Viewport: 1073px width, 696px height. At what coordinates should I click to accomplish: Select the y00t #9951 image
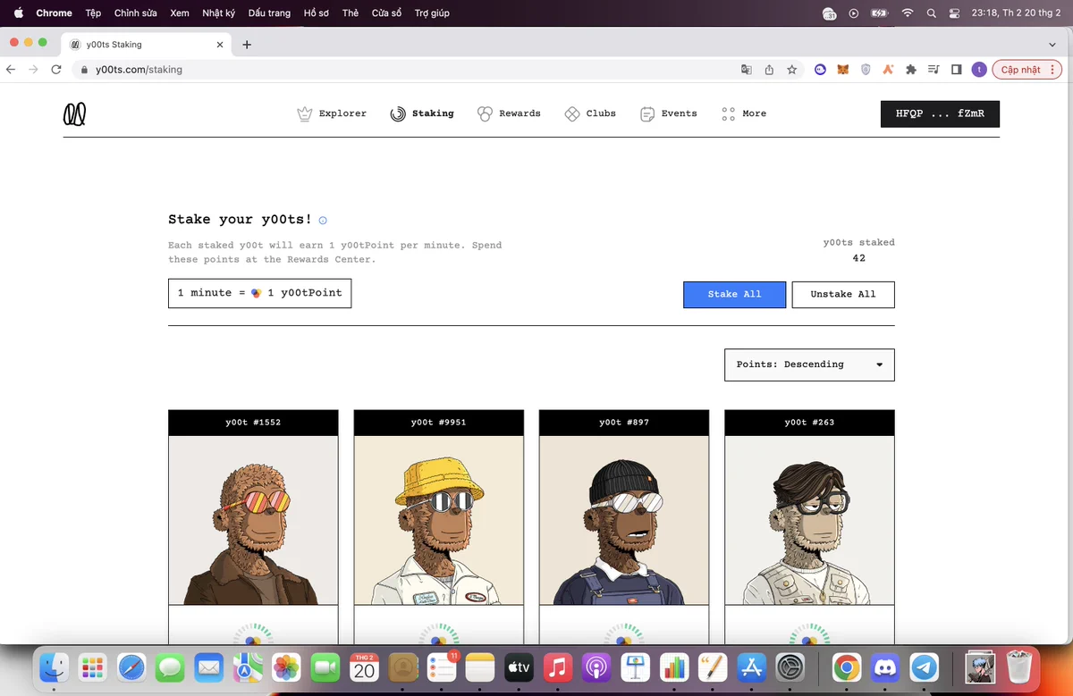438,520
